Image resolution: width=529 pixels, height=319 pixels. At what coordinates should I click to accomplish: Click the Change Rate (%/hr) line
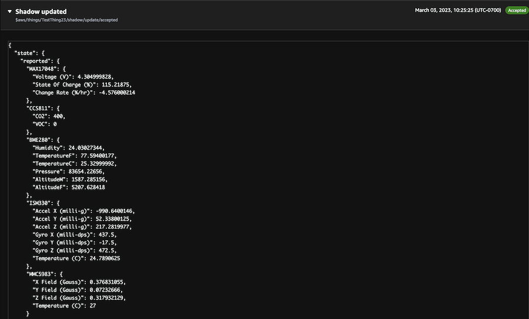click(84, 93)
